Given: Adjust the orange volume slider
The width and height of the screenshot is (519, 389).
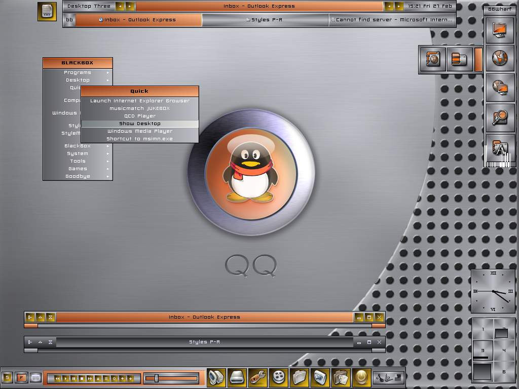Looking at the screenshot, I should (171, 378).
